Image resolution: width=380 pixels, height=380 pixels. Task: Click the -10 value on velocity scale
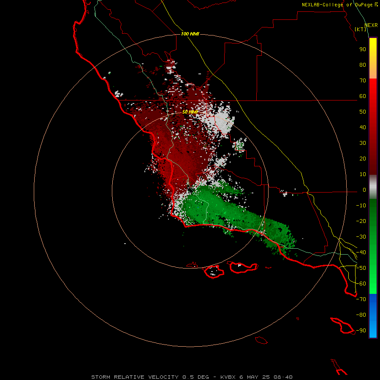coord(361,206)
